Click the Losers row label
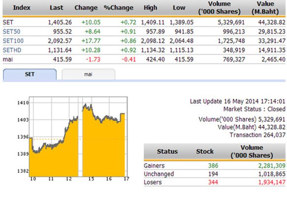 (x=153, y=182)
